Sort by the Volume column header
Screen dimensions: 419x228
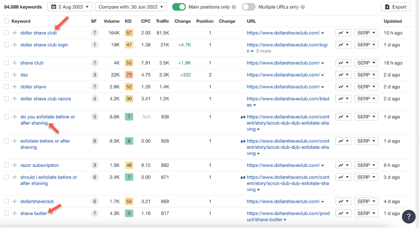pos(111,21)
